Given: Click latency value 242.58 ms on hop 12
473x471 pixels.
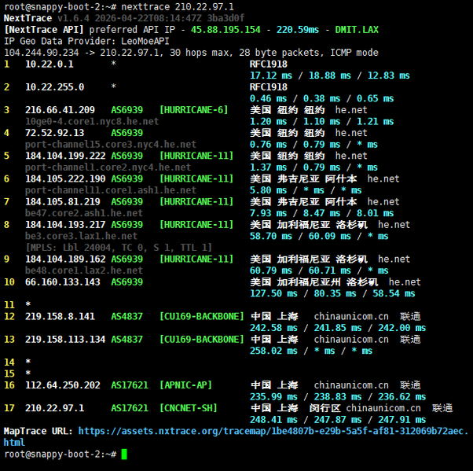Looking at the screenshot, I should point(273,328).
